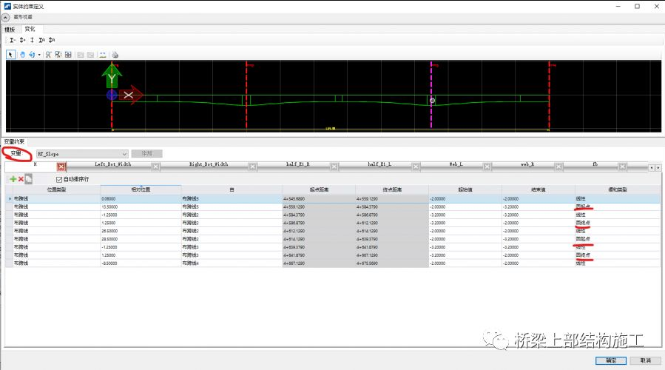
Task: Click the row selector arrow of first row
Action: pyautogui.click(x=10, y=198)
